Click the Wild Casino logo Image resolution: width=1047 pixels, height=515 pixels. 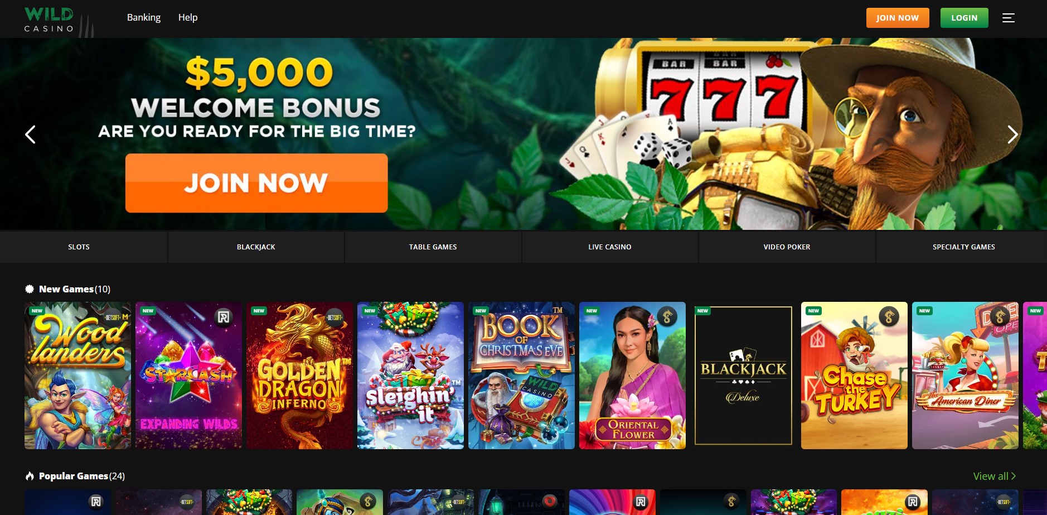click(49, 20)
